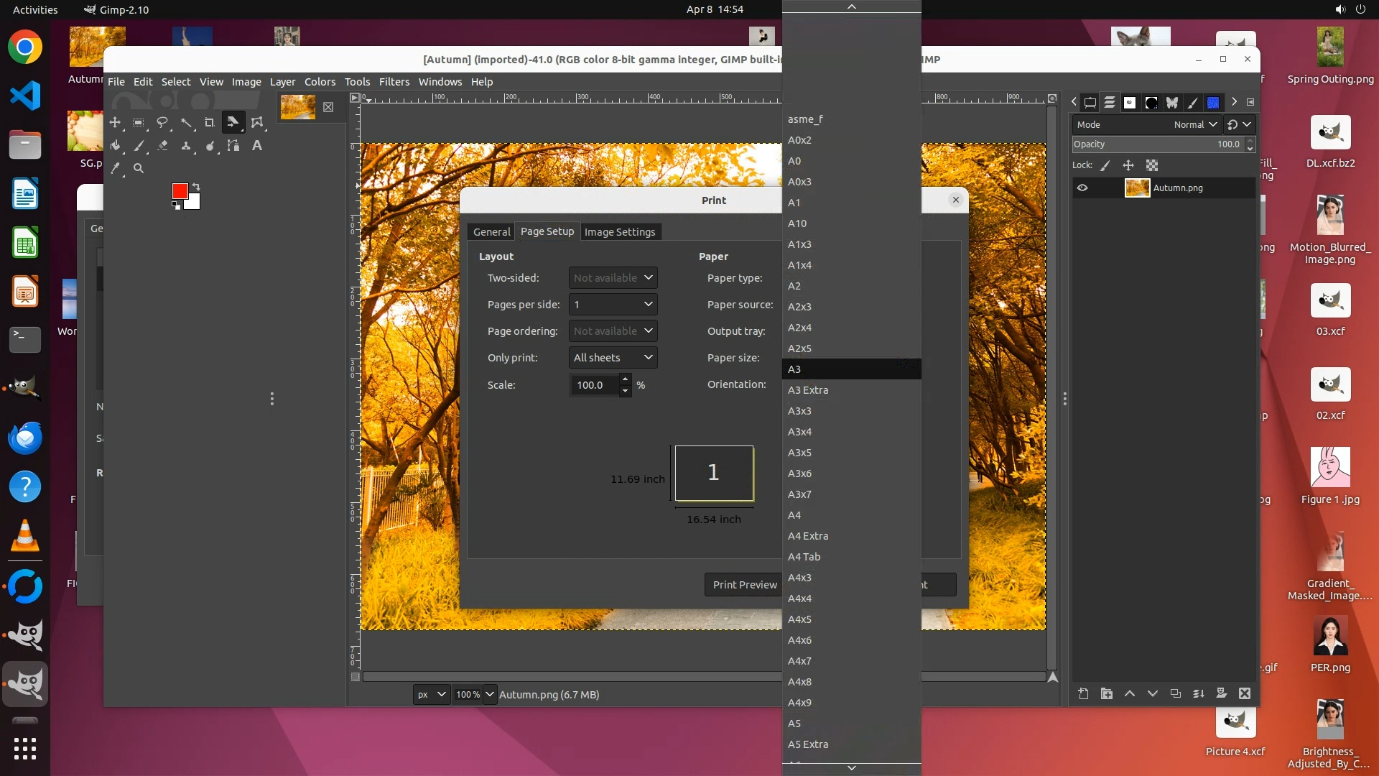
Task: Create a new layer group
Action: 1107,693
